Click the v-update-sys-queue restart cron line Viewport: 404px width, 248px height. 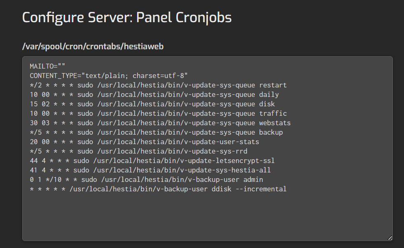(x=158, y=85)
